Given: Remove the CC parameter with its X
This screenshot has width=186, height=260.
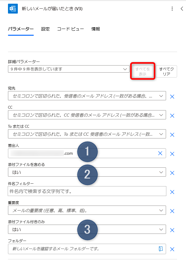Looking at the screenshot, I should click(x=172, y=116).
